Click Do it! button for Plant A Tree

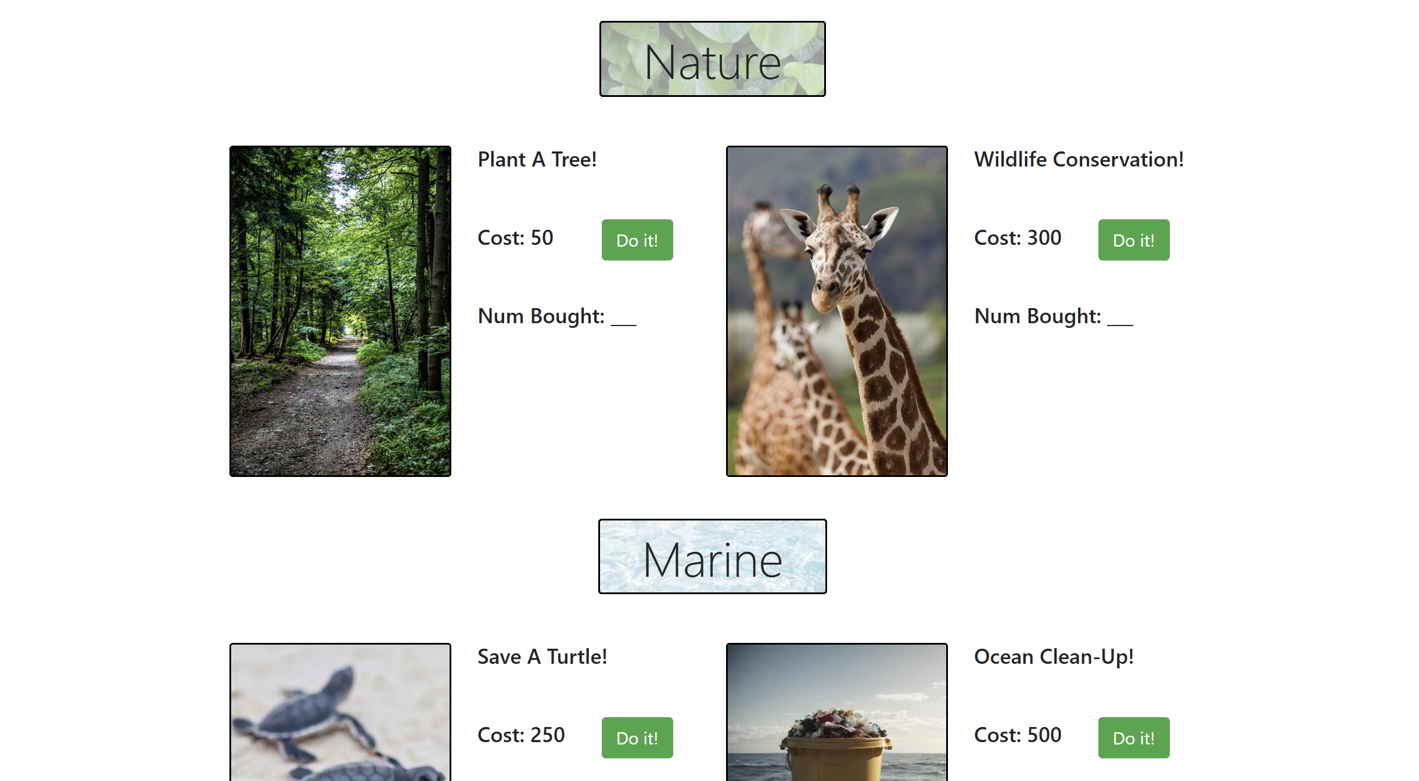[637, 240]
